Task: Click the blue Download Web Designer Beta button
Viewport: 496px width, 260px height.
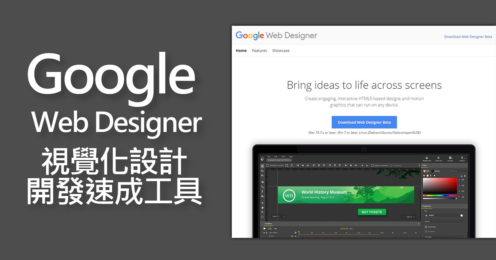Action: (364, 122)
